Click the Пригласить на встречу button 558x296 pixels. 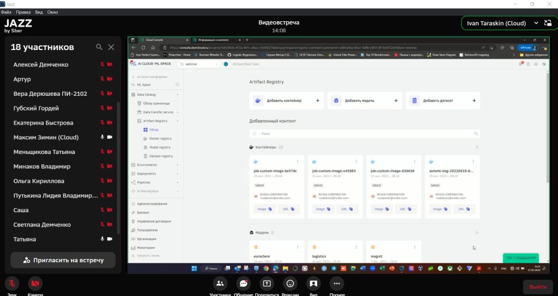[63, 260]
